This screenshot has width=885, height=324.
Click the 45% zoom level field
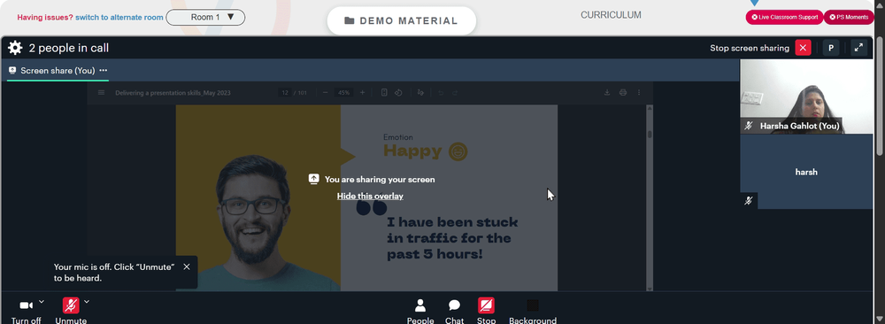point(343,93)
